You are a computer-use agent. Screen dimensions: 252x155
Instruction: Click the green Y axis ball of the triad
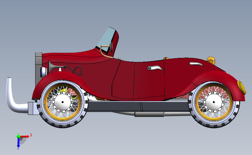(x=18, y=136)
